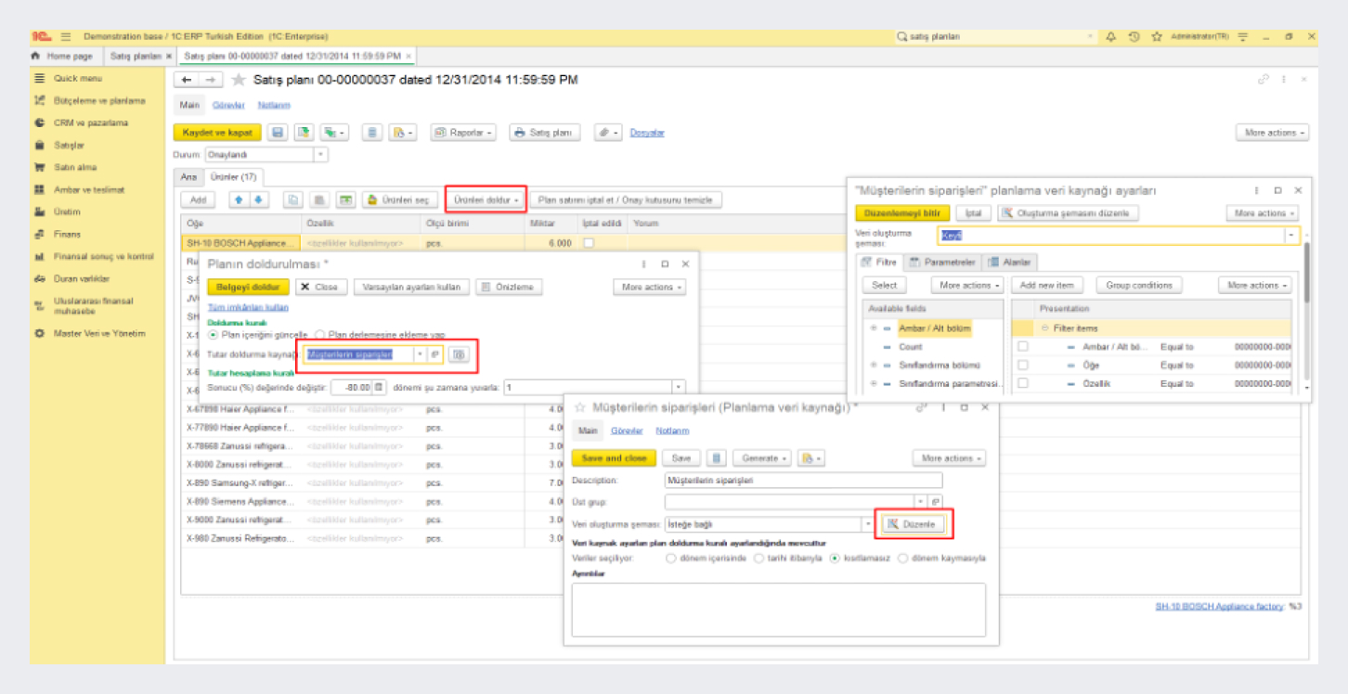
Task: Click the save diskette icon in the toolbar
Action: click(x=278, y=133)
